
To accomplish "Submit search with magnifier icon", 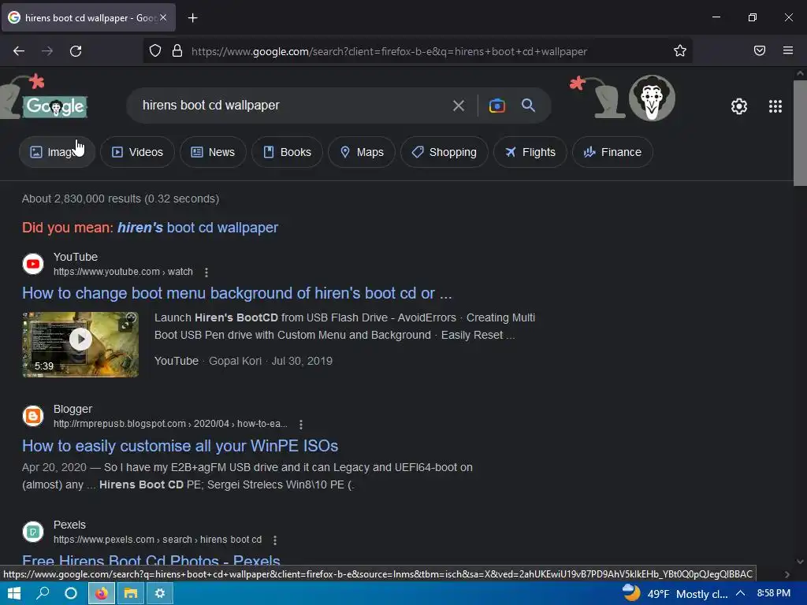I will point(528,106).
